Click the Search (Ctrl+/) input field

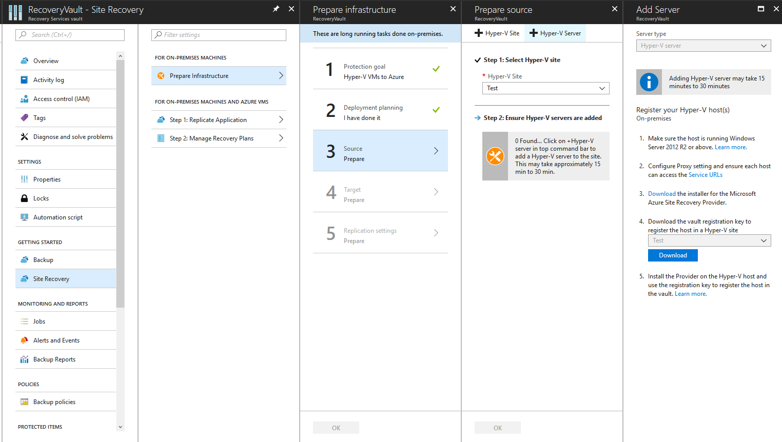[x=70, y=35]
